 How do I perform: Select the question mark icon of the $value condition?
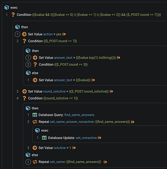pos(13,15)
